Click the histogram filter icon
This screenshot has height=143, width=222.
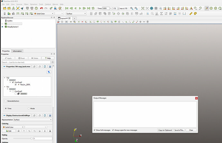click(x=157, y=14)
